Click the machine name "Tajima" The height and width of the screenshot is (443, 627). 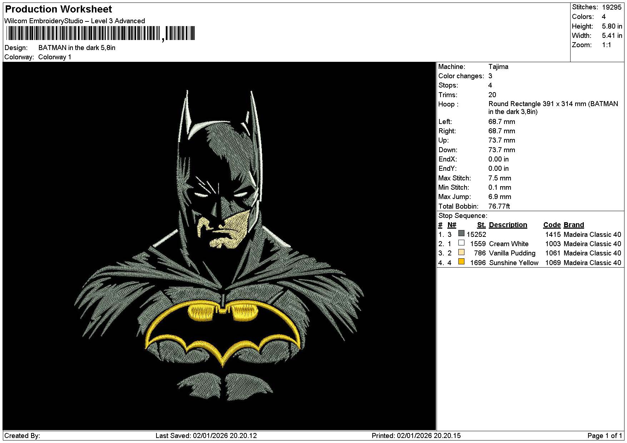click(x=498, y=67)
